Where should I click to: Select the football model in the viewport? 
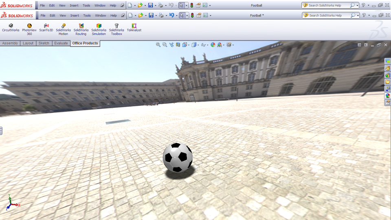pyautogui.click(x=178, y=157)
